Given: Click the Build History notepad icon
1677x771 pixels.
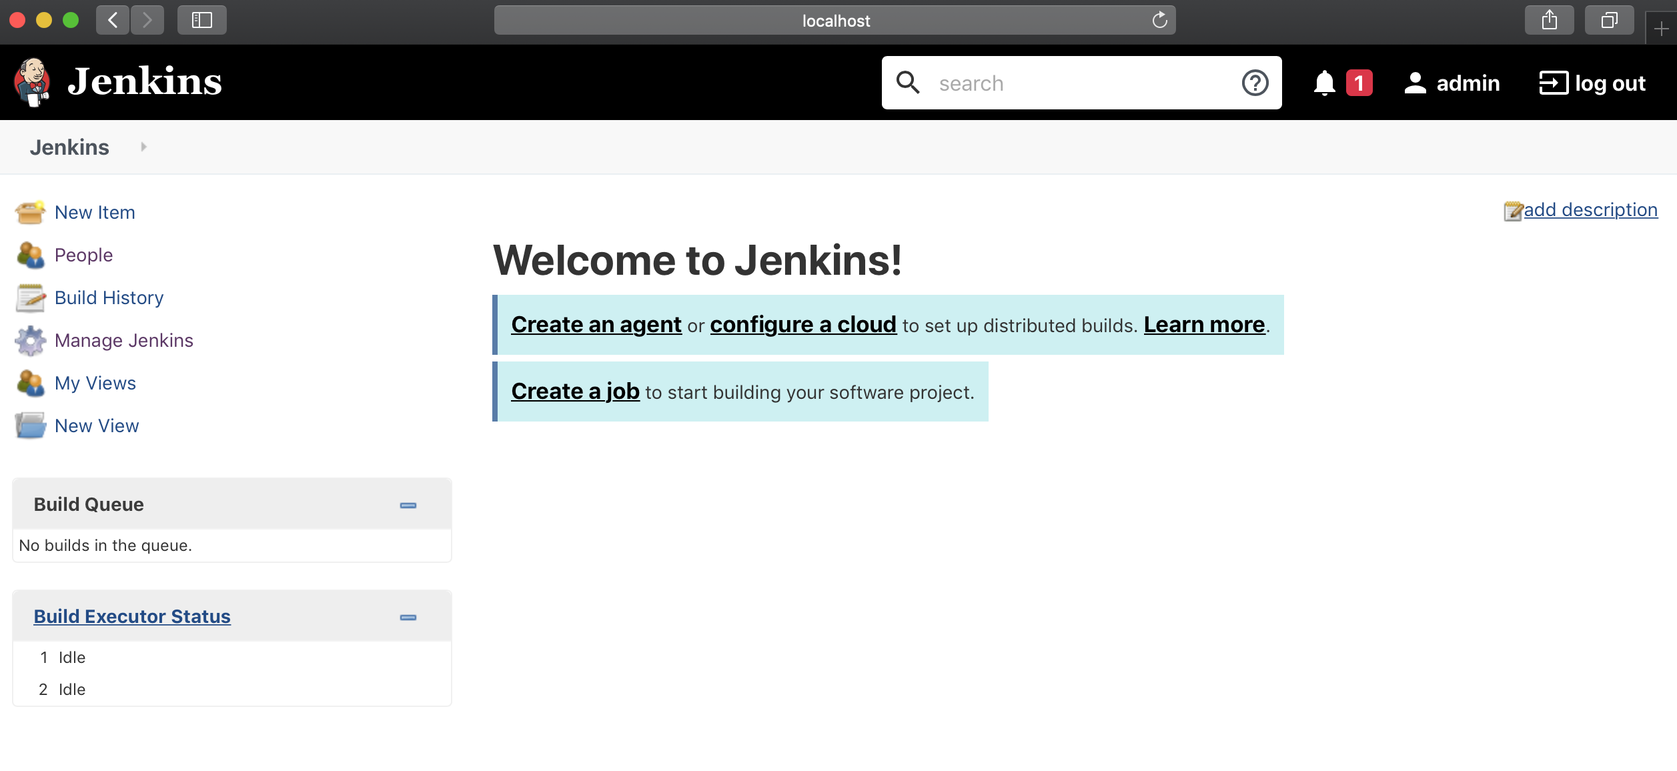Looking at the screenshot, I should pos(30,298).
